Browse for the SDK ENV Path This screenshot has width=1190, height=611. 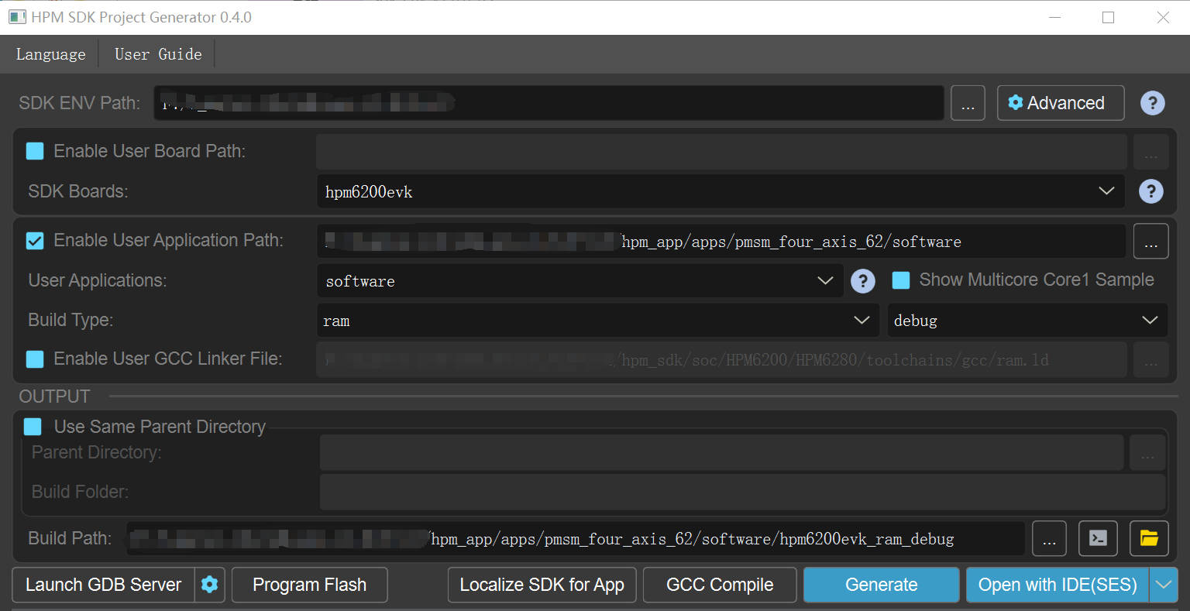(968, 103)
